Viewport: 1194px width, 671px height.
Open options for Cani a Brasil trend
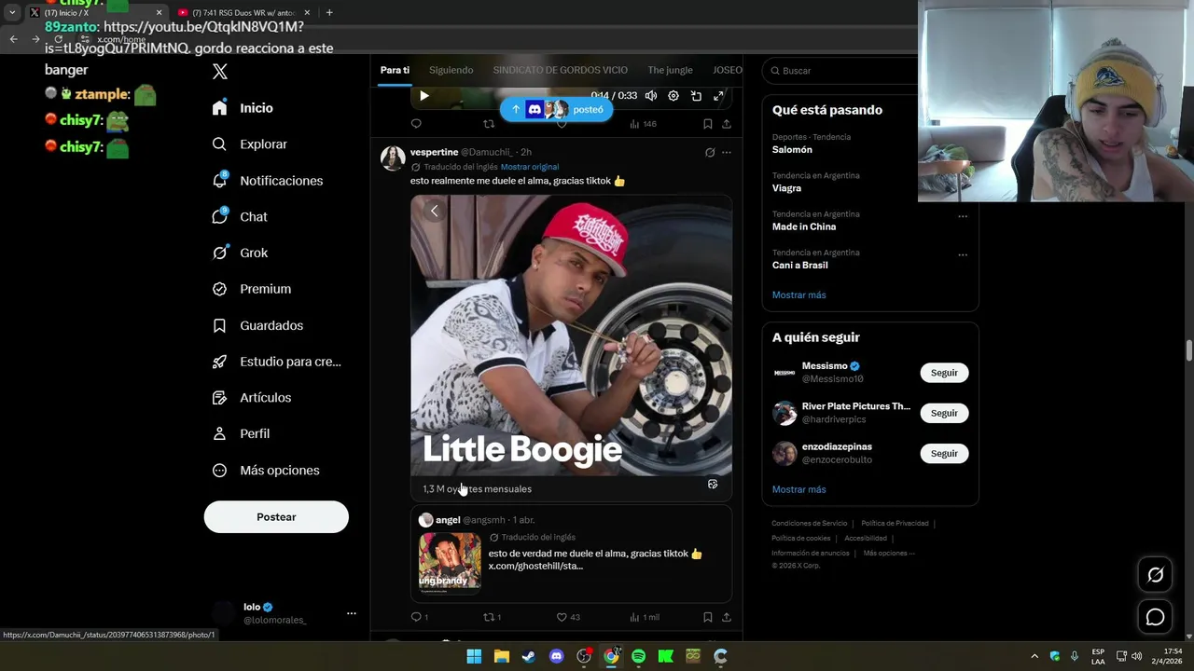[963, 254]
